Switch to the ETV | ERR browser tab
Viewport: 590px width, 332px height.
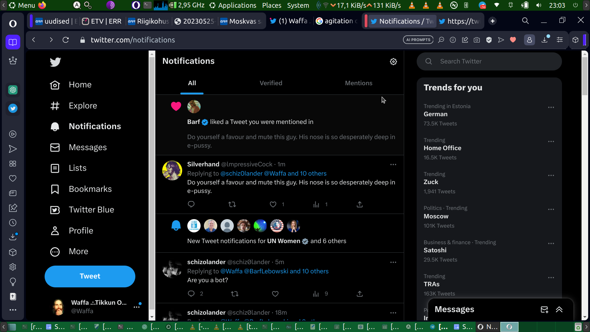(102, 21)
